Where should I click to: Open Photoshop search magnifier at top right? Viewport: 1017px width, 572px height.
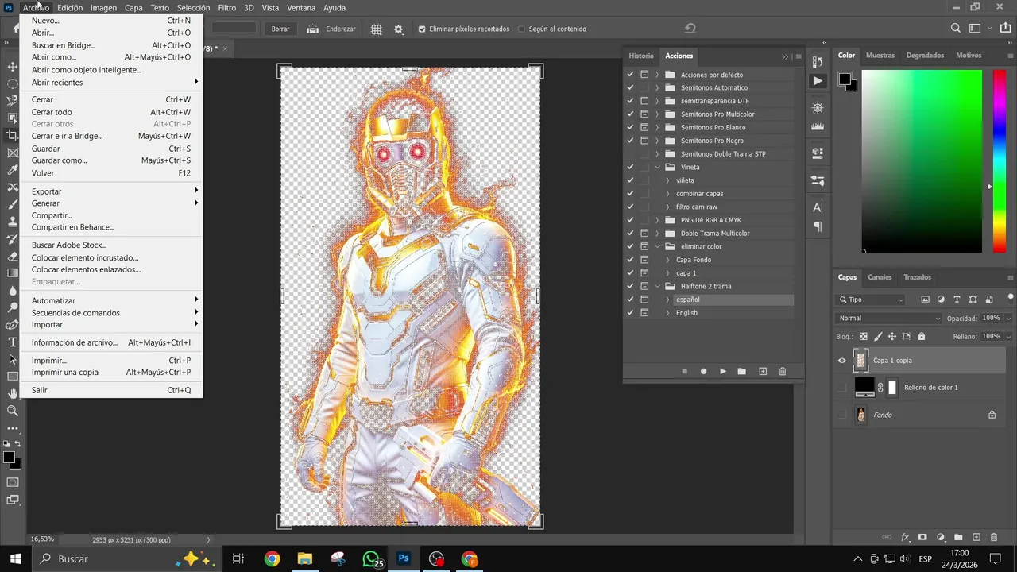click(956, 29)
